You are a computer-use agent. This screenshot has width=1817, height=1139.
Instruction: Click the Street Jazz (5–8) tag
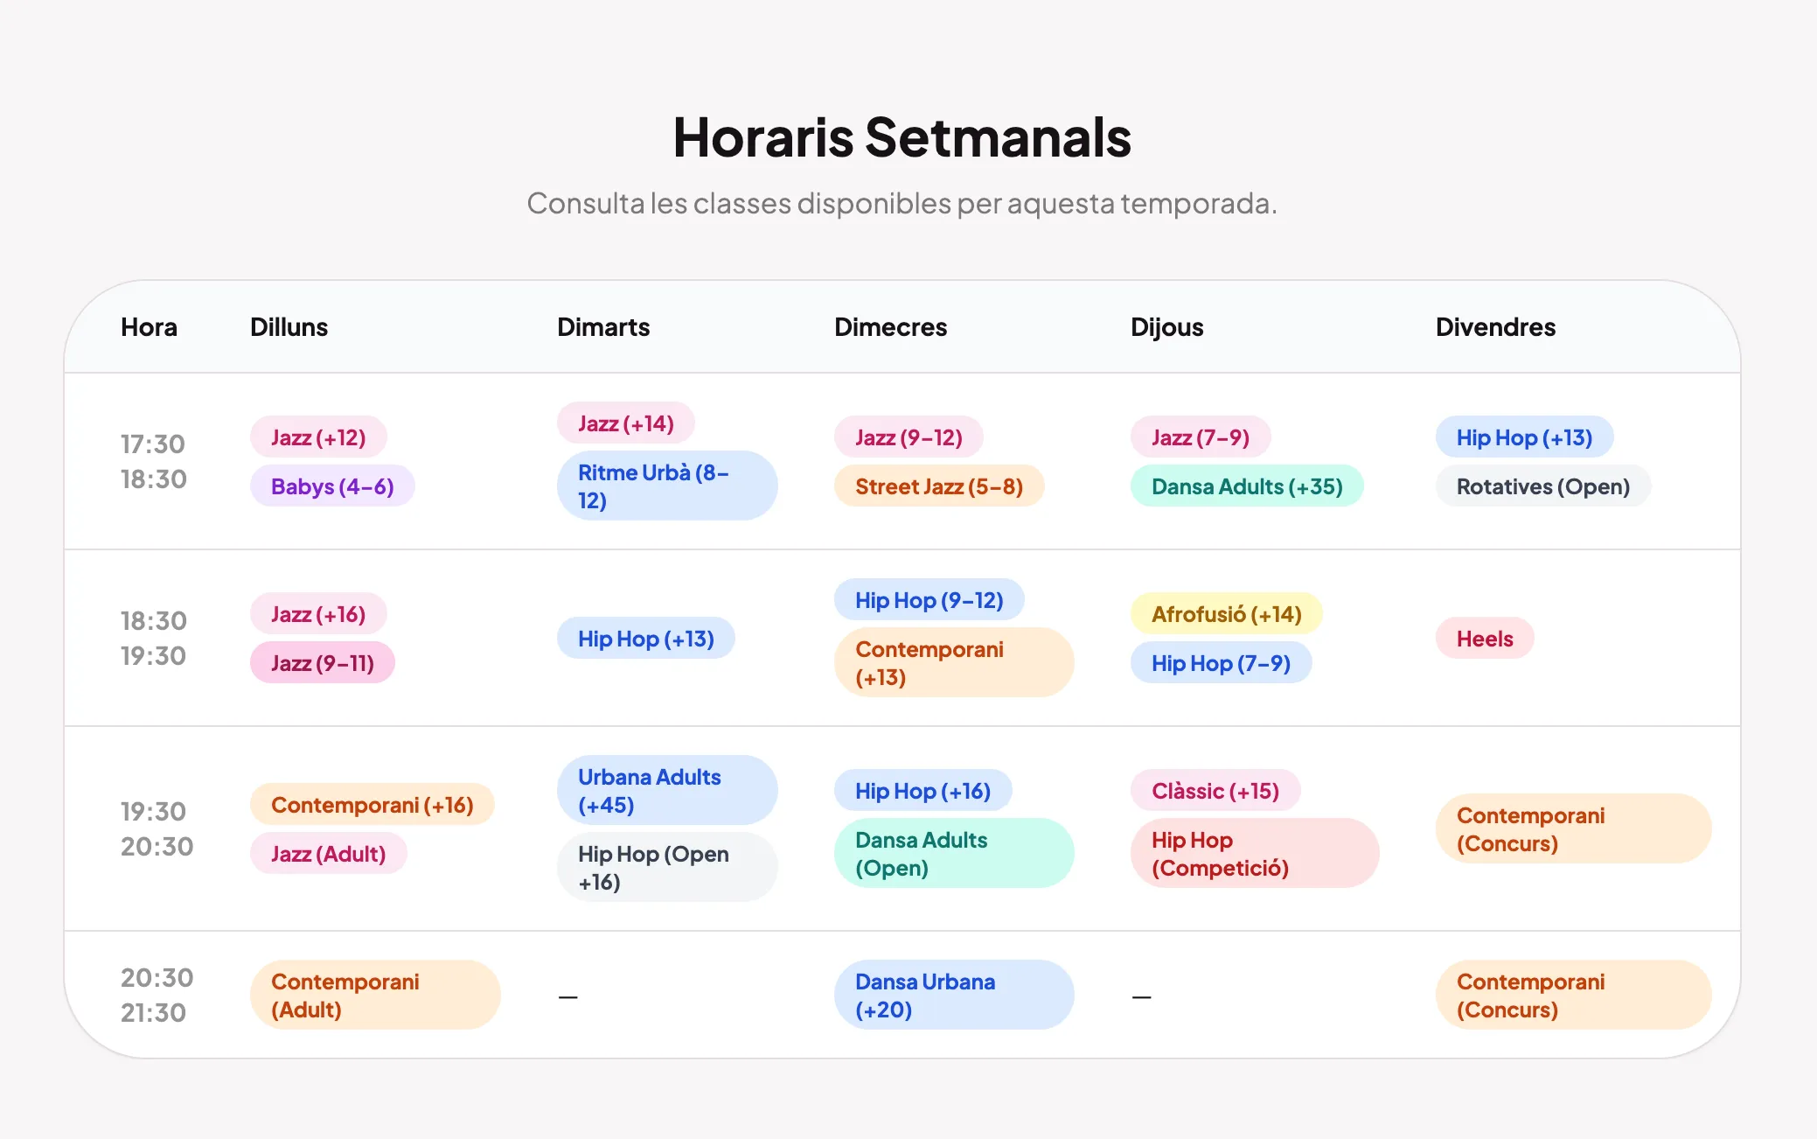tap(938, 486)
